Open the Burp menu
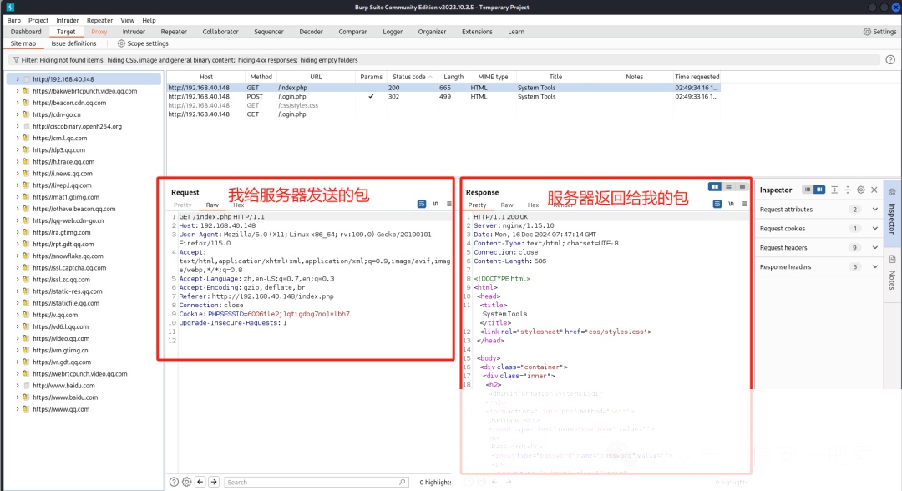This screenshot has height=491, width=902. pos(14,20)
